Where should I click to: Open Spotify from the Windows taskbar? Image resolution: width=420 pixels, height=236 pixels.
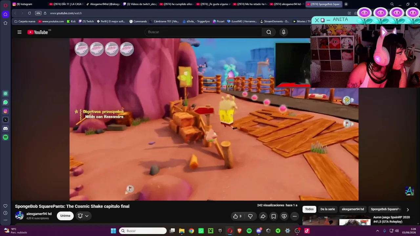coord(249,231)
